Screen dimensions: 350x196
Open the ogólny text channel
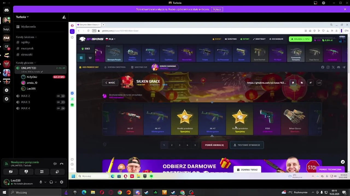coord(40,42)
